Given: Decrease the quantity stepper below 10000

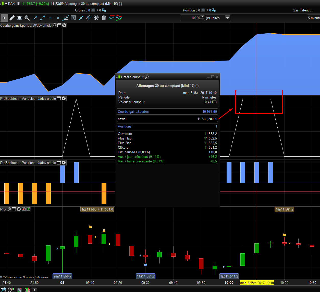Looking at the screenshot, I should (x=202, y=19).
